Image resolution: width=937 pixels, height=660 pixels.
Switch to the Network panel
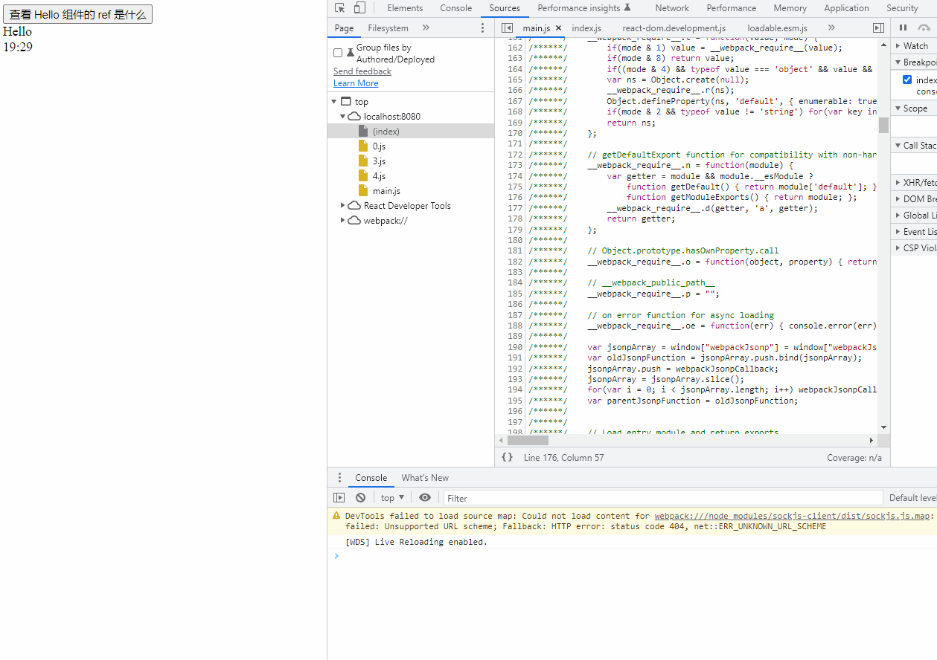click(672, 8)
